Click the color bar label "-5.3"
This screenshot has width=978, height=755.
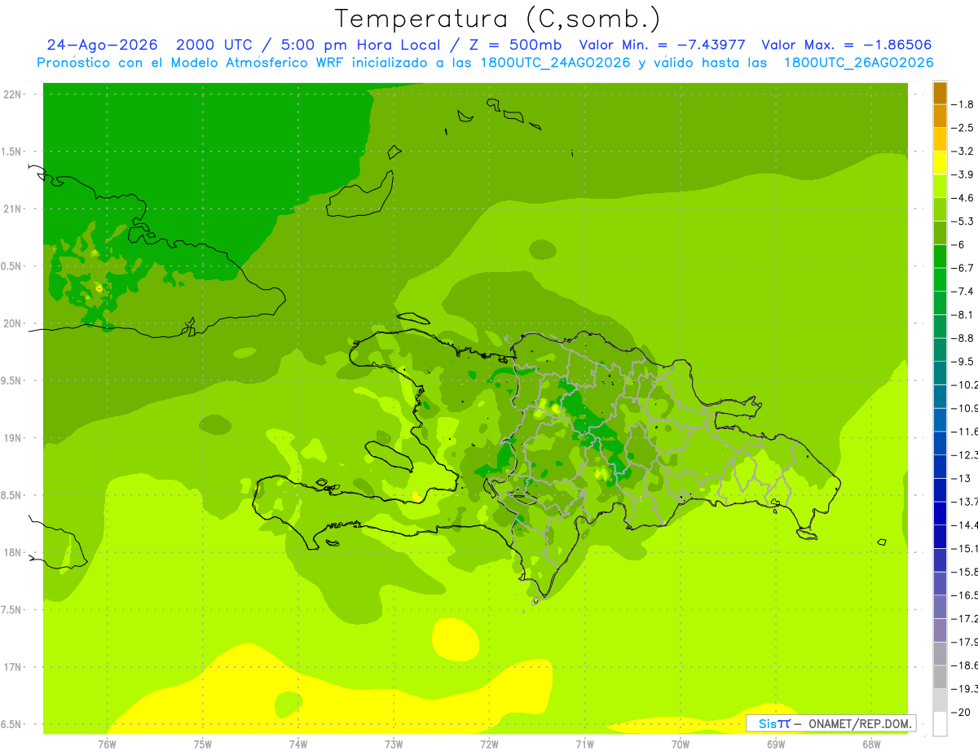(963, 221)
